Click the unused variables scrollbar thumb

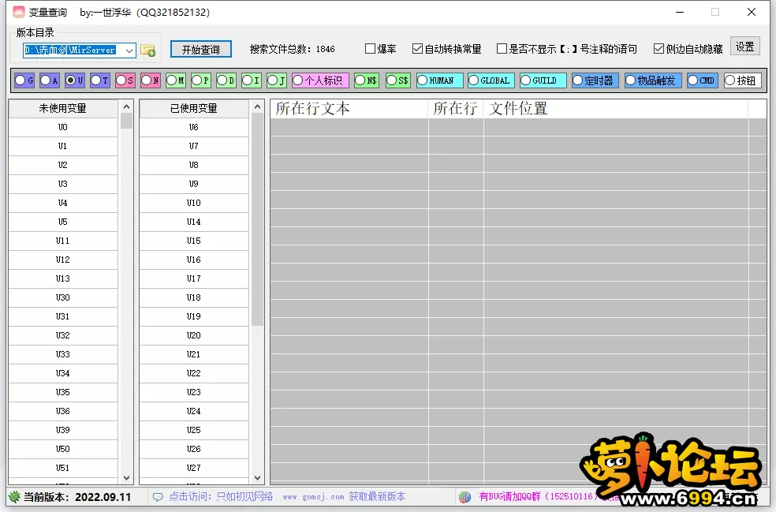tap(126, 121)
